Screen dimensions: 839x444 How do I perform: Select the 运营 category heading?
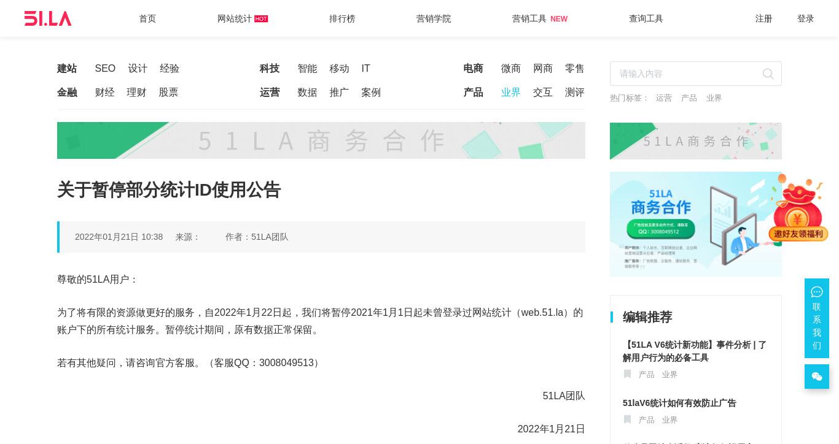(x=270, y=93)
